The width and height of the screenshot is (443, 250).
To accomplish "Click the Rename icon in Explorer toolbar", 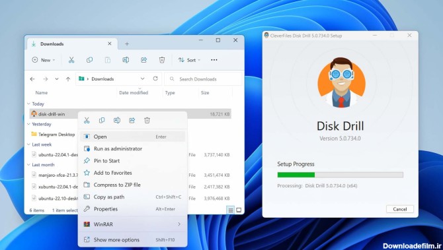I will (126, 60).
